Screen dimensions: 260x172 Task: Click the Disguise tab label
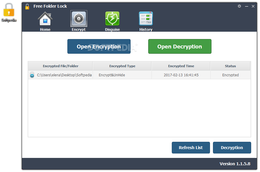click(112, 29)
